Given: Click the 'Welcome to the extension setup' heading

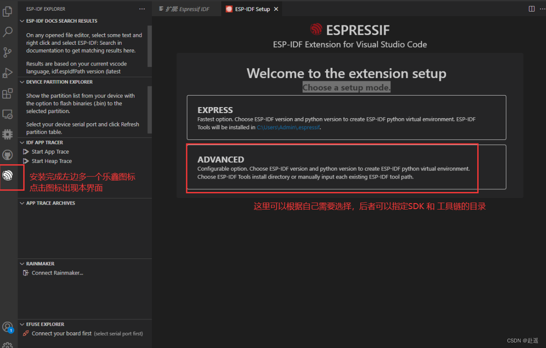Looking at the screenshot, I should click(x=346, y=73).
